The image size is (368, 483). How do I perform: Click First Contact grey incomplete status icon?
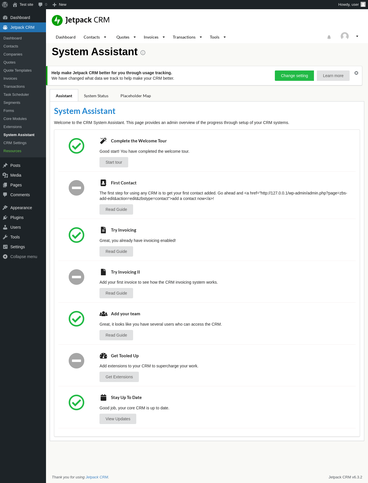pos(76,188)
